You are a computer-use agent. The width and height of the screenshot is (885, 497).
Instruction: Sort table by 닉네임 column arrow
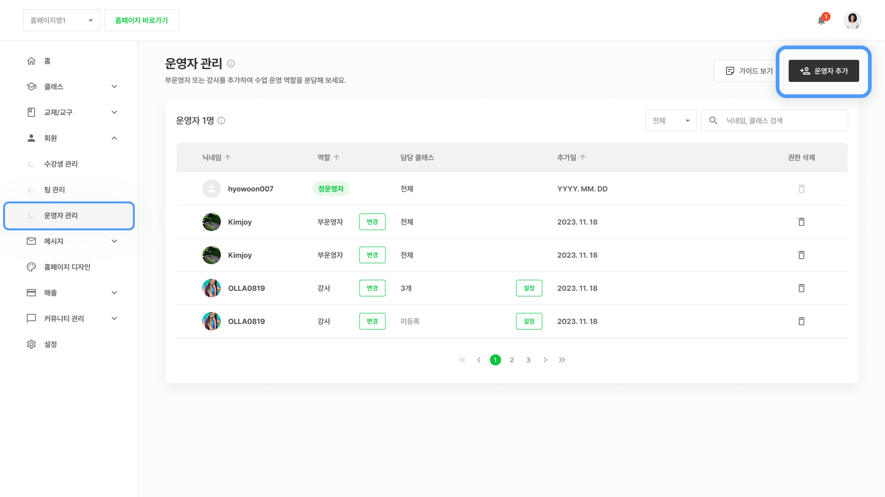pyautogui.click(x=228, y=157)
